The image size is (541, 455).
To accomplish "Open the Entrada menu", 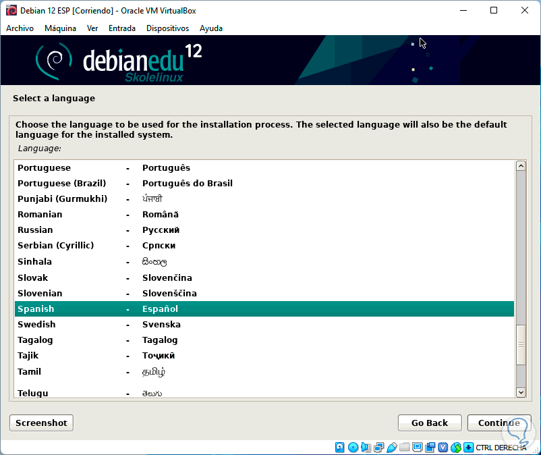I will click(x=122, y=28).
